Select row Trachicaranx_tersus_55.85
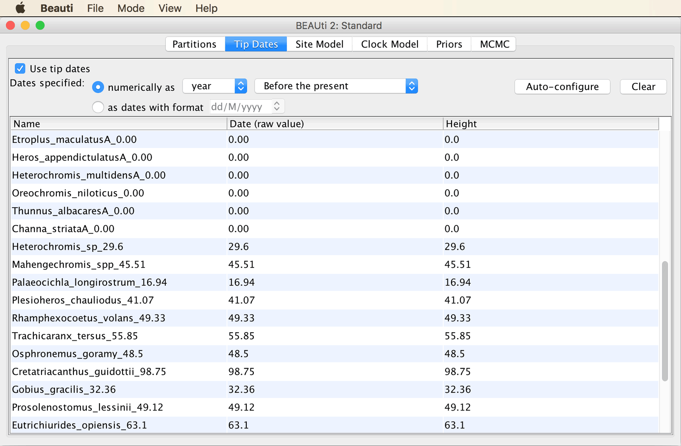This screenshot has width=681, height=446. pyautogui.click(x=335, y=336)
